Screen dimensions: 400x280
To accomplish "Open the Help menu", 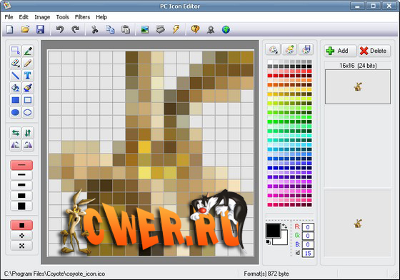I will click(x=101, y=17).
